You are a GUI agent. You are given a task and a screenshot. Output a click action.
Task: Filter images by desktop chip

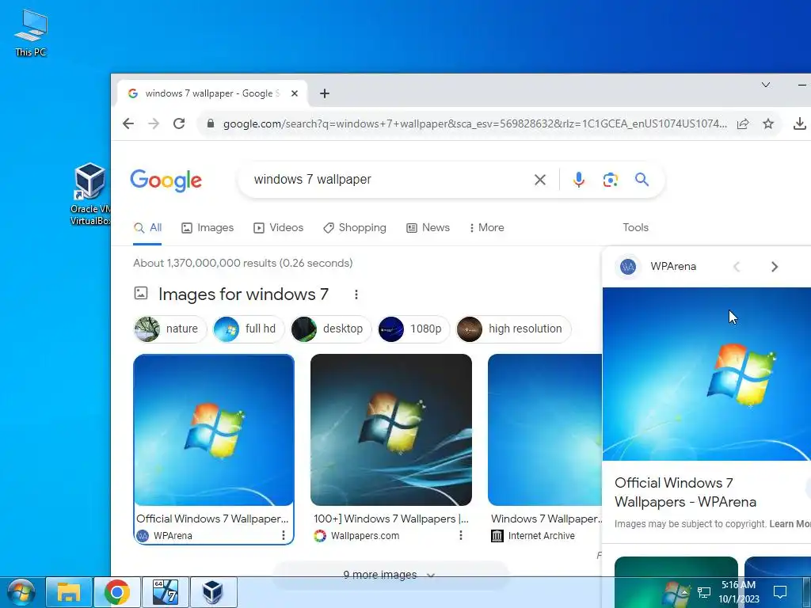[x=331, y=329]
